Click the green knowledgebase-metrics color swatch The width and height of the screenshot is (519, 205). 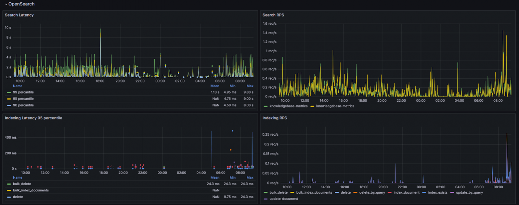265,106
